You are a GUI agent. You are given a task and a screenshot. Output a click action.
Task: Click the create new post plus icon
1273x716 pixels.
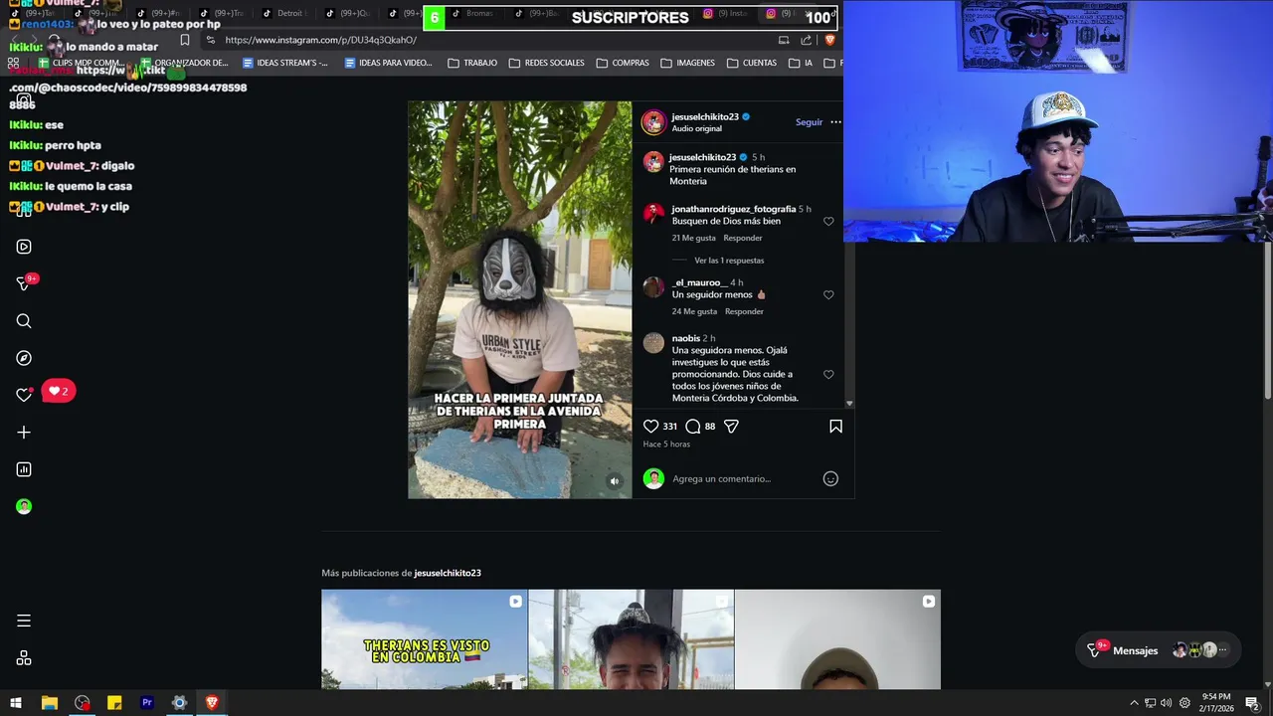click(24, 433)
